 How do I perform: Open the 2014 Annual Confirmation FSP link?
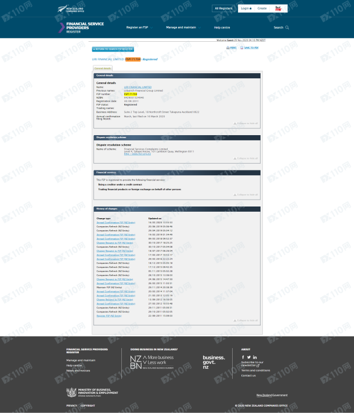(115, 292)
